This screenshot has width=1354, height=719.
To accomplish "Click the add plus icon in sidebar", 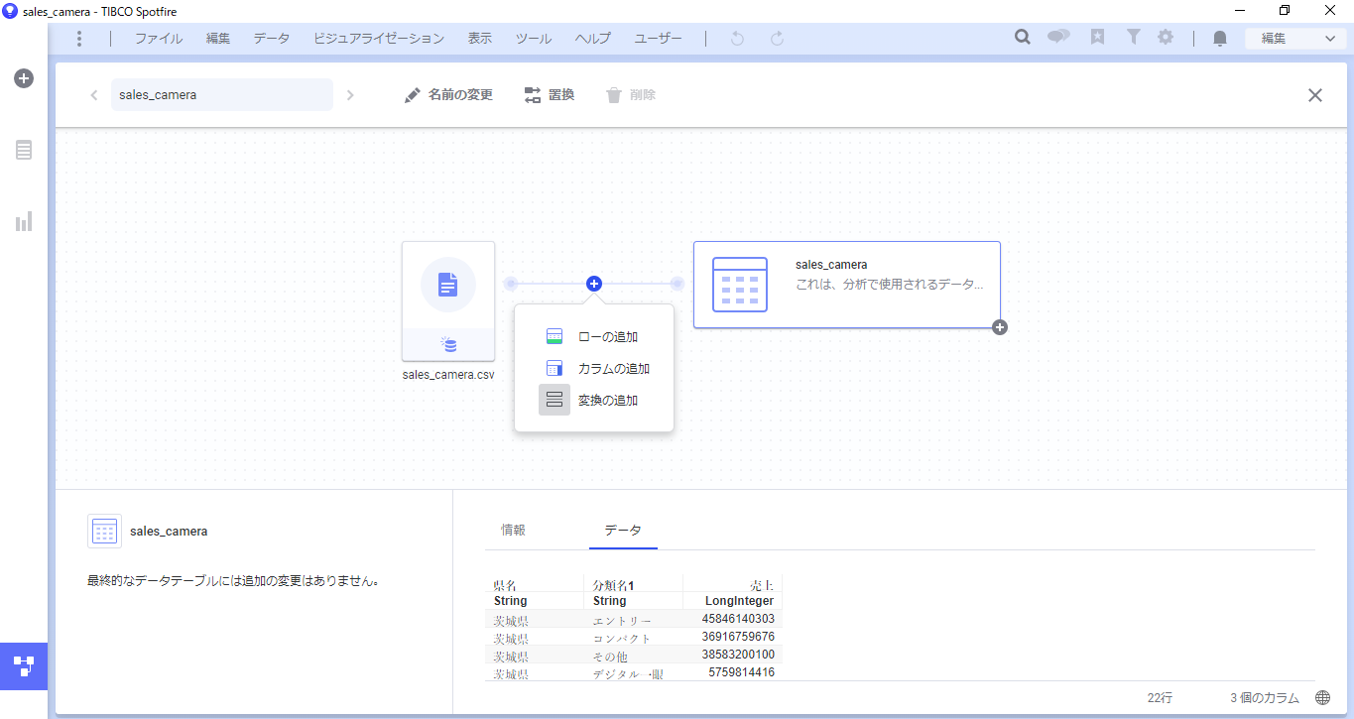I will click(x=24, y=78).
